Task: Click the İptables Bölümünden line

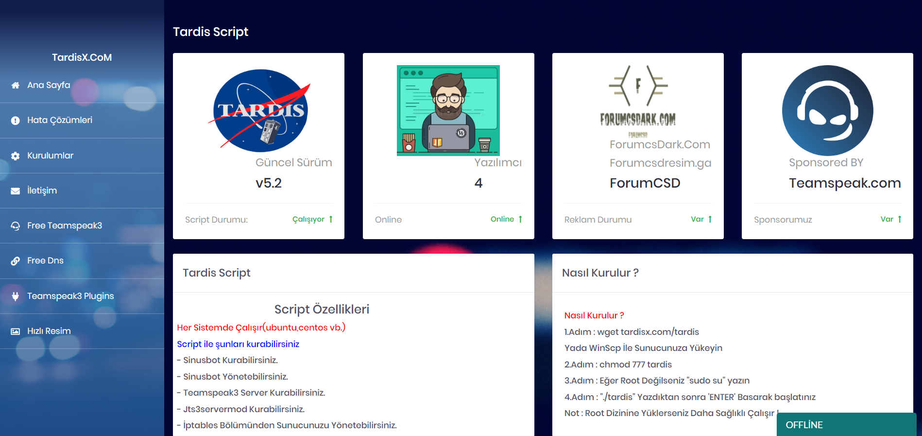Action: 287,425
